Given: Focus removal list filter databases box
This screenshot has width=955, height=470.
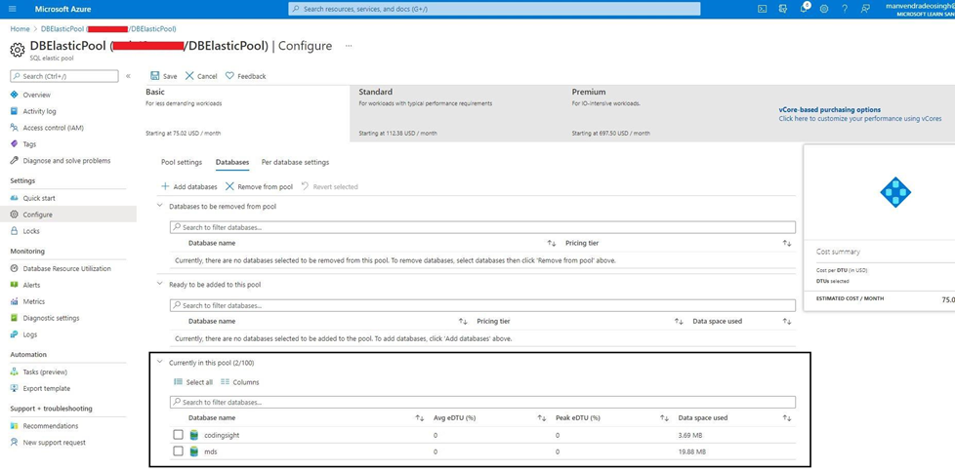Looking at the screenshot, I should [x=483, y=227].
